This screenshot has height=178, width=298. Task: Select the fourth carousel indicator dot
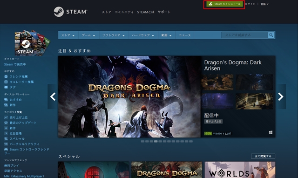coord(156,141)
